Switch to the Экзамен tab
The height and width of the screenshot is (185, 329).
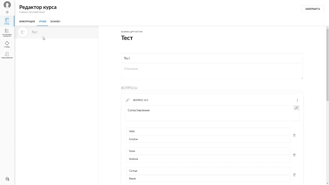pyautogui.click(x=55, y=22)
